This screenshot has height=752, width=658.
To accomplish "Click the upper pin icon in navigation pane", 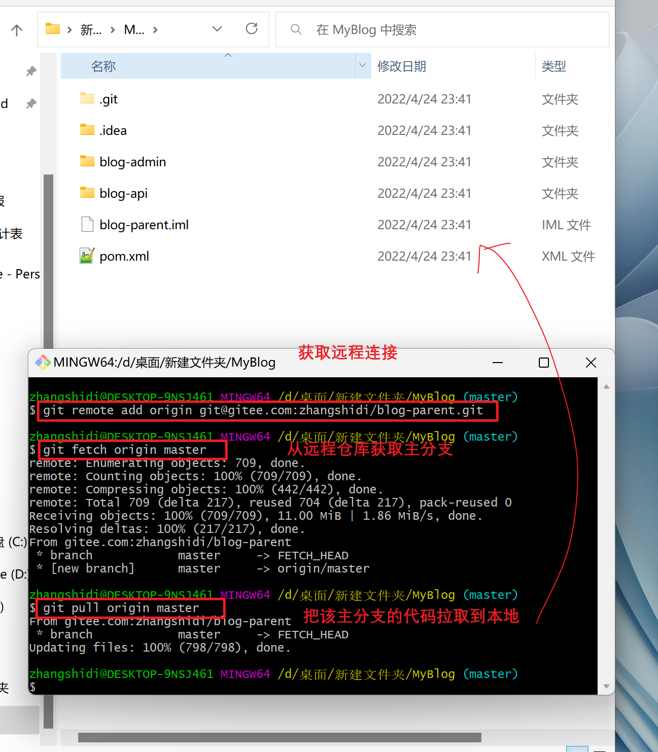I will point(31,71).
